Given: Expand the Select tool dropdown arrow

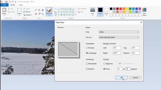Looking at the screenshot, I should tap(19, 15).
